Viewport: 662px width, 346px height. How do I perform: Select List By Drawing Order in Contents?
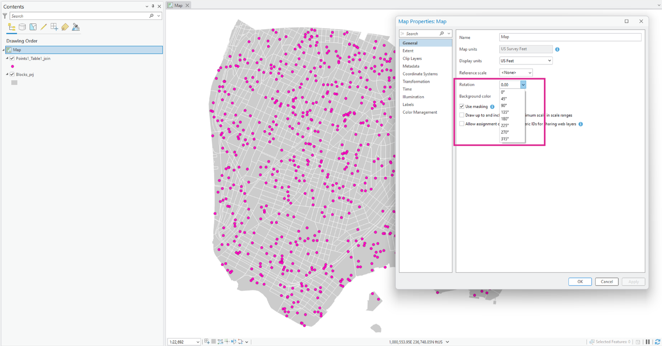pyautogui.click(x=11, y=26)
